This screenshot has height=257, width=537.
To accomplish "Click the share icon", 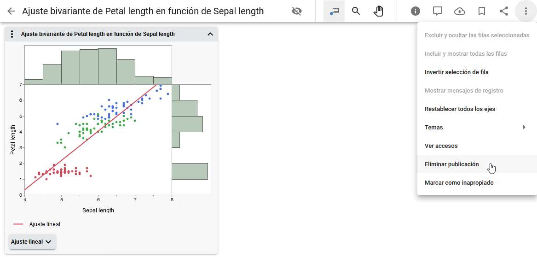I will [504, 11].
